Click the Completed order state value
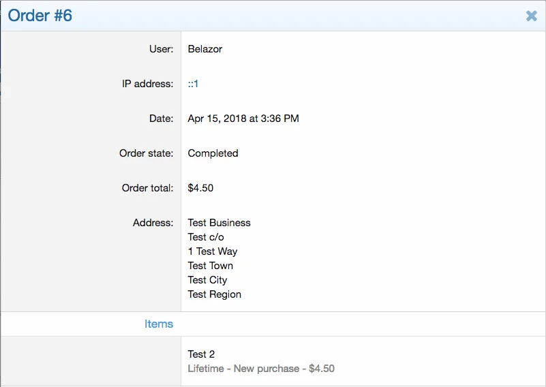The width and height of the screenshot is (546, 387). pos(213,153)
